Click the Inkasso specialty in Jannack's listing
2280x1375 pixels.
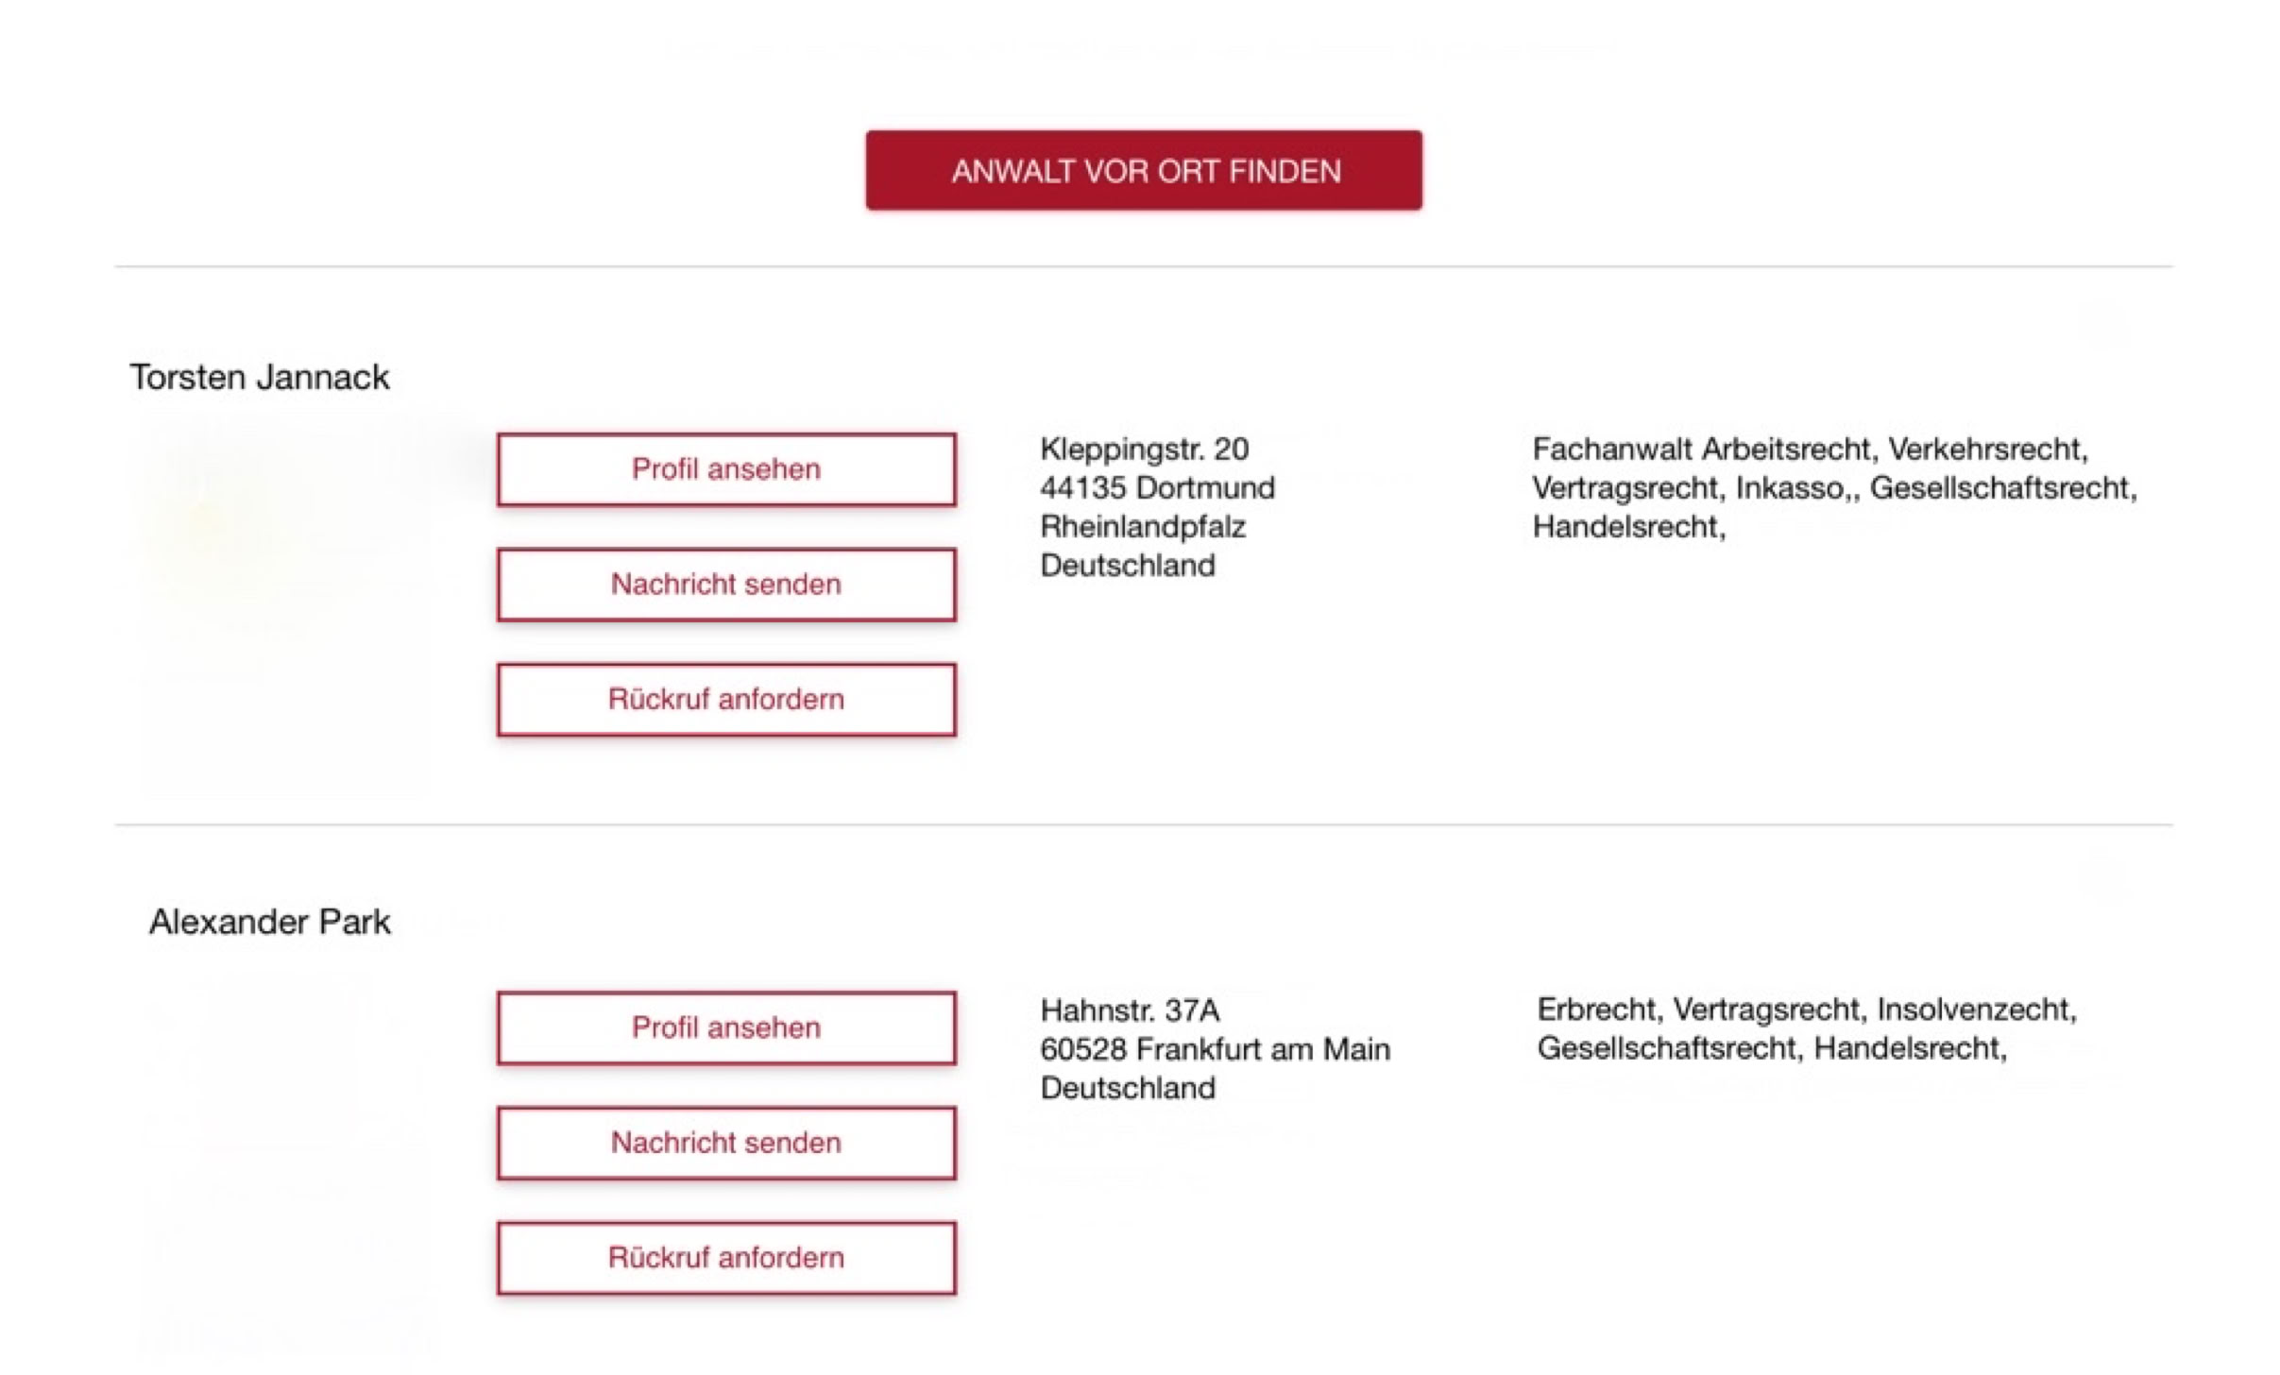tap(1790, 487)
